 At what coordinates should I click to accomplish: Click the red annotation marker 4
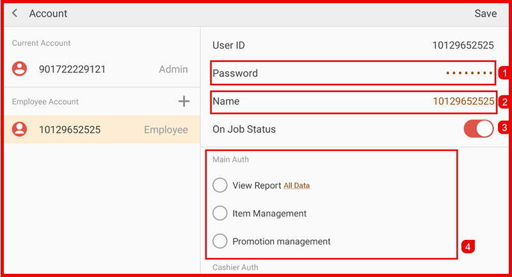coord(468,246)
